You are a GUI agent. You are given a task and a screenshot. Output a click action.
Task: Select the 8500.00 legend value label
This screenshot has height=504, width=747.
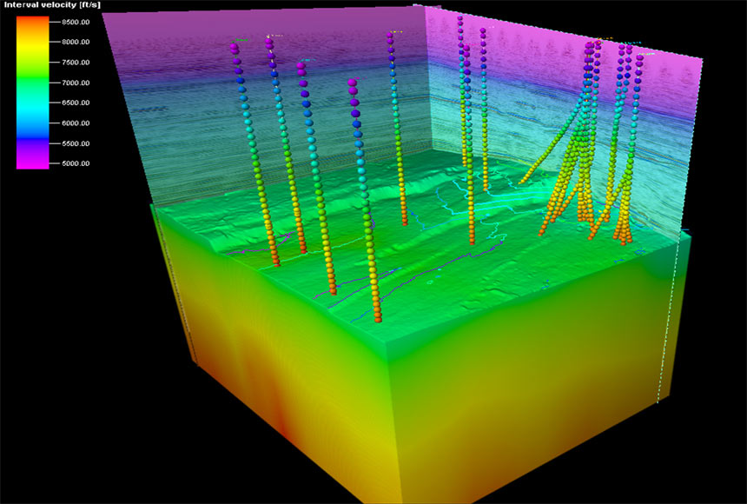click(77, 22)
